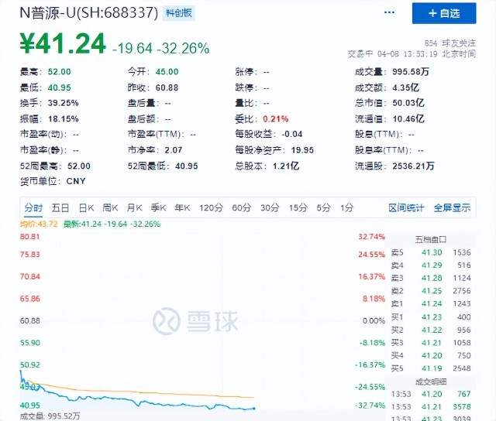Click the 振幅 value 18.15%
The image size is (496, 421).
63,119
